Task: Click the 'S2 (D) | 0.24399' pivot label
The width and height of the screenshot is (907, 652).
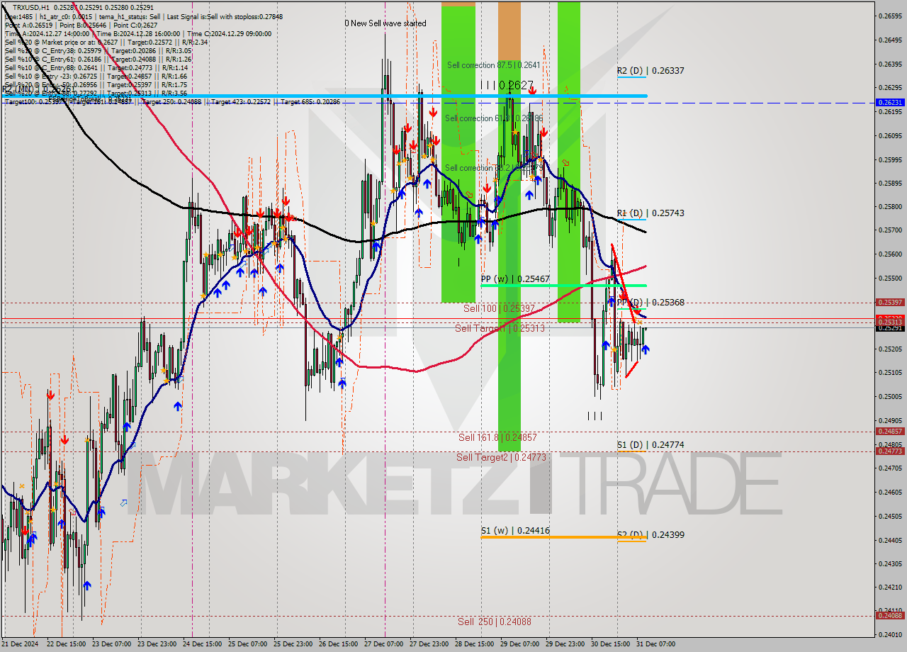Action: (x=650, y=535)
